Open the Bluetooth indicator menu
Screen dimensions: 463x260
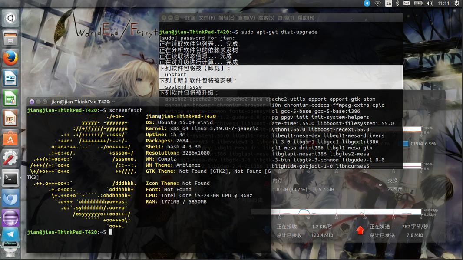pos(397,3)
